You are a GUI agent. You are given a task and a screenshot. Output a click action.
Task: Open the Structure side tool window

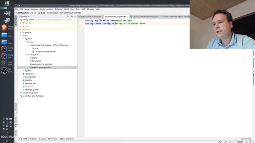pos(16,108)
